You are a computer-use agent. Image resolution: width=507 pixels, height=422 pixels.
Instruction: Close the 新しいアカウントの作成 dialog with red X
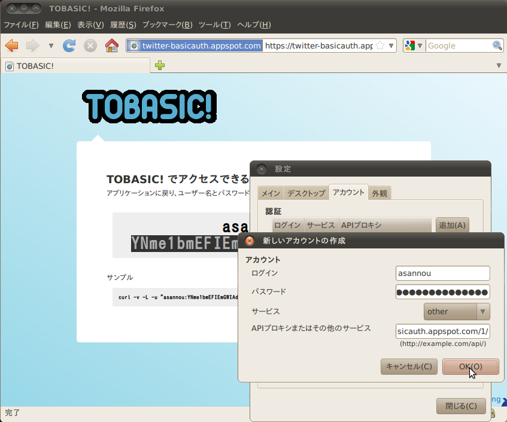pyautogui.click(x=249, y=241)
